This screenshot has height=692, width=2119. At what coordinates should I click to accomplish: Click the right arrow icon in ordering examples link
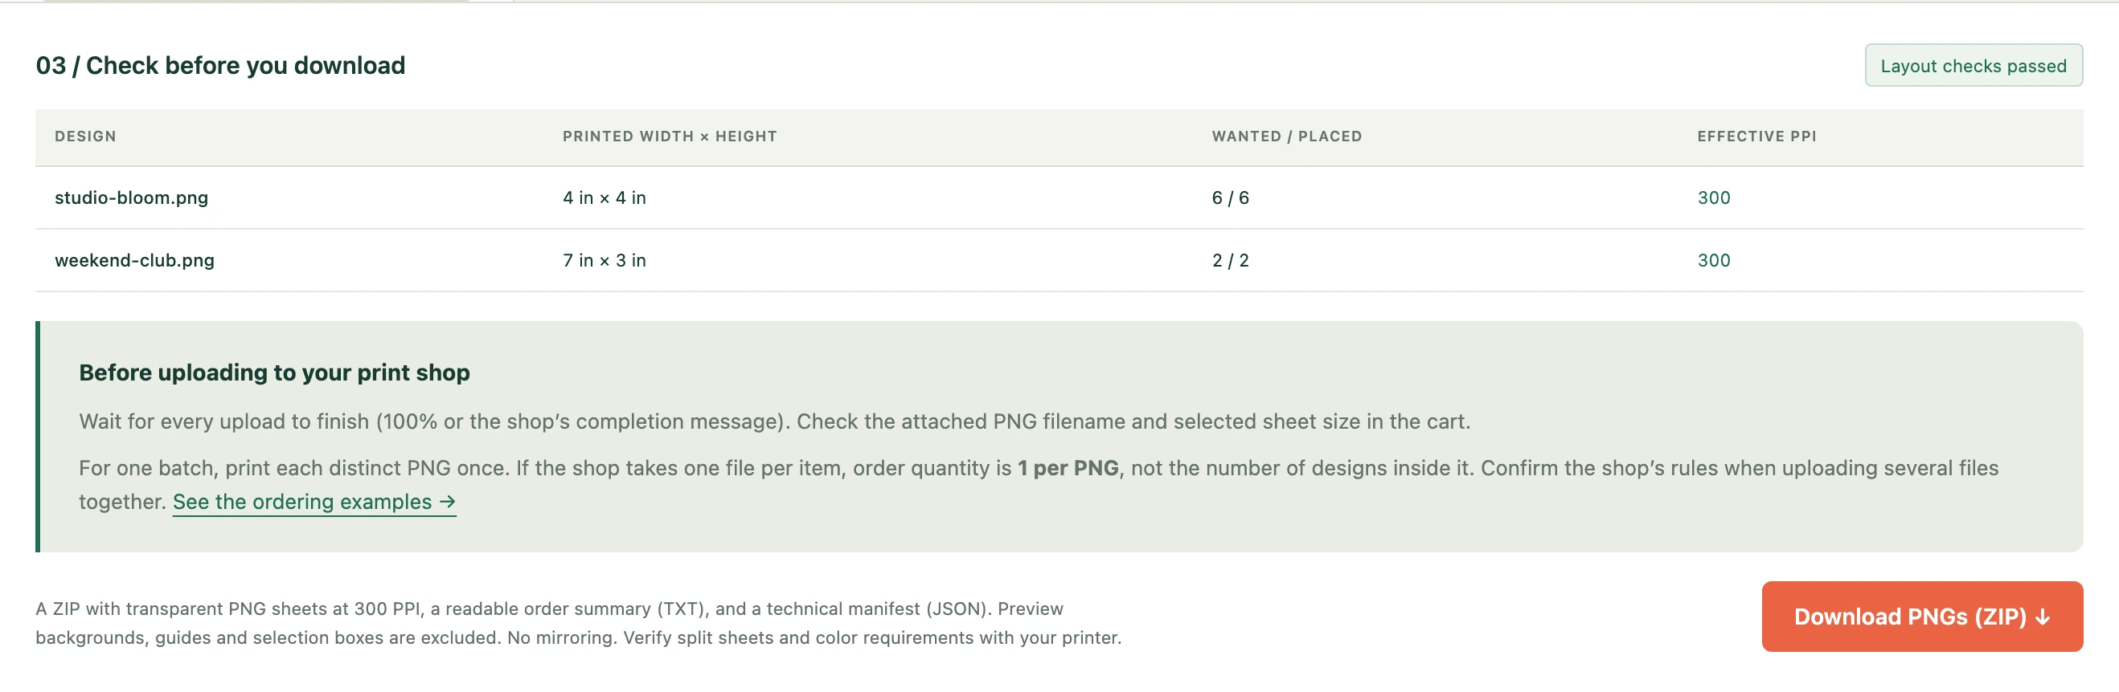coord(447,501)
